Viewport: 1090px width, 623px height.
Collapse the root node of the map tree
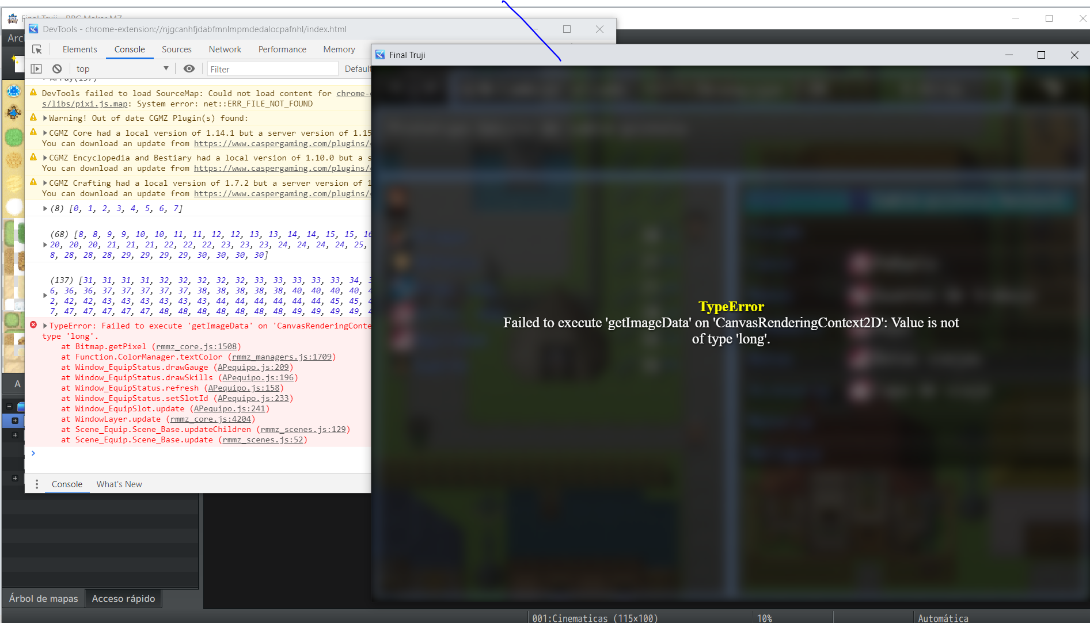pos(9,407)
